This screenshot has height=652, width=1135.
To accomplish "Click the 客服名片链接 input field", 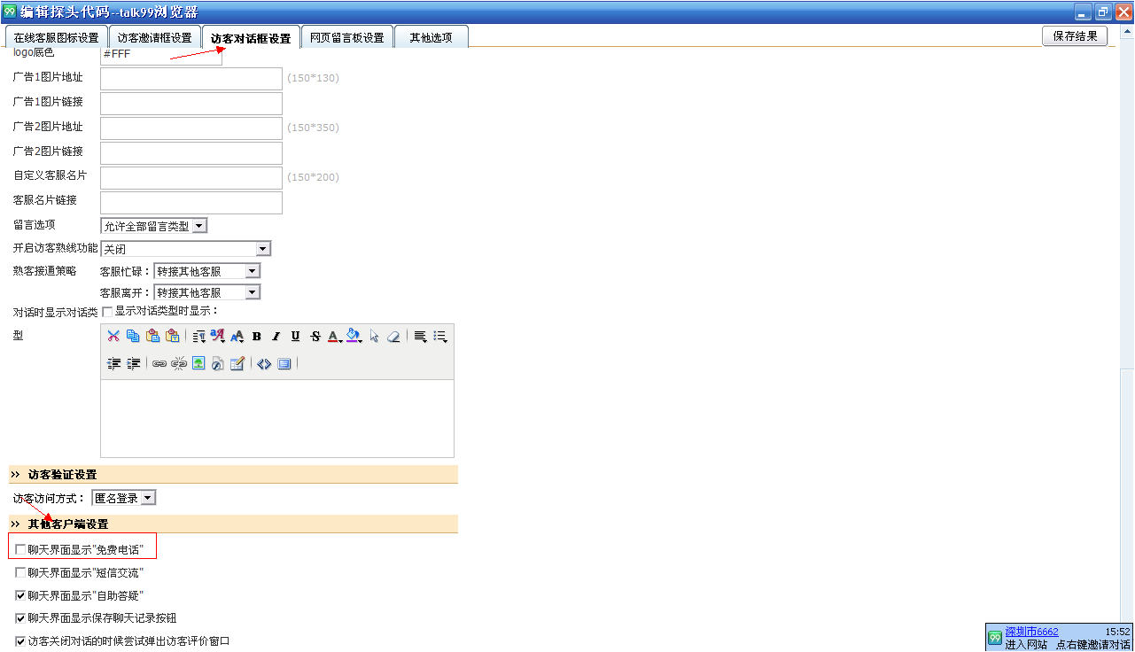I will (191, 203).
